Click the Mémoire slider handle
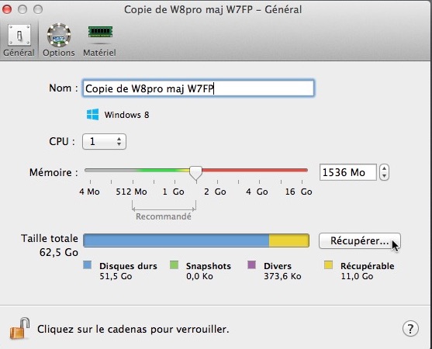This screenshot has height=349, width=432. (x=196, y=173)
